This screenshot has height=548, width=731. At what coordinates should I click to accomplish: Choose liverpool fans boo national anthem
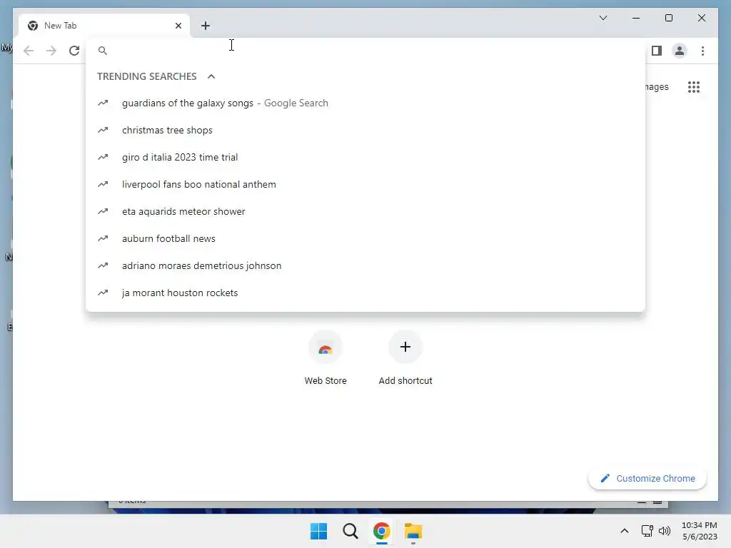(x=365, y=184)
